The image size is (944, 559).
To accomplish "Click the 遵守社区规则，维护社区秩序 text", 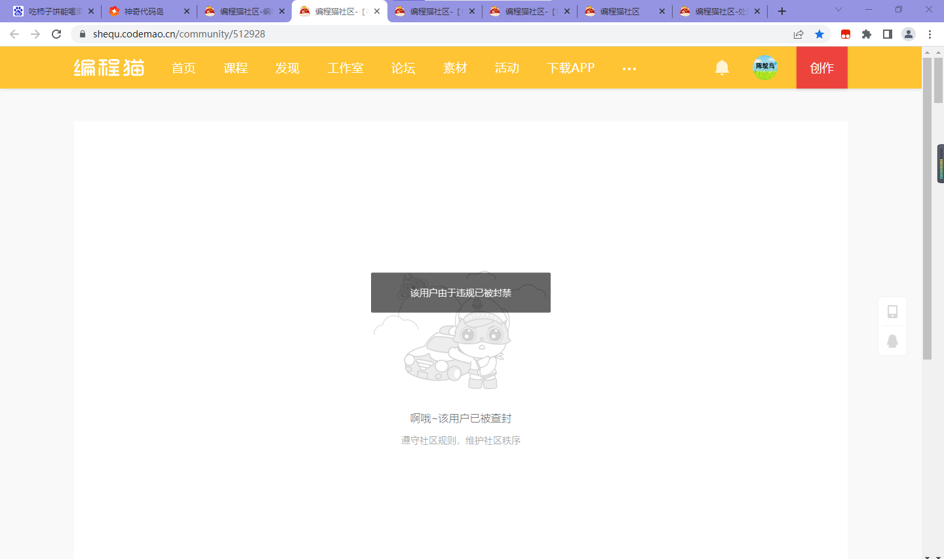I will [x=461, y=440].
